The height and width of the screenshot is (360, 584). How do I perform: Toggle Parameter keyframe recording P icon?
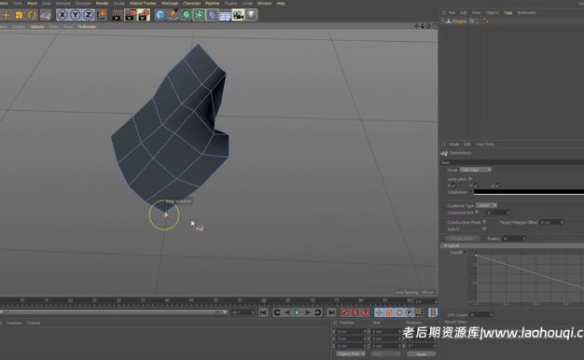(x=409, y=312)
